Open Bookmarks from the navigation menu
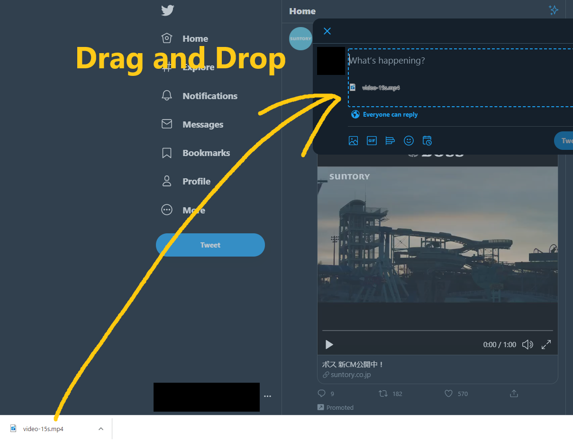 [x=206, y=153]
